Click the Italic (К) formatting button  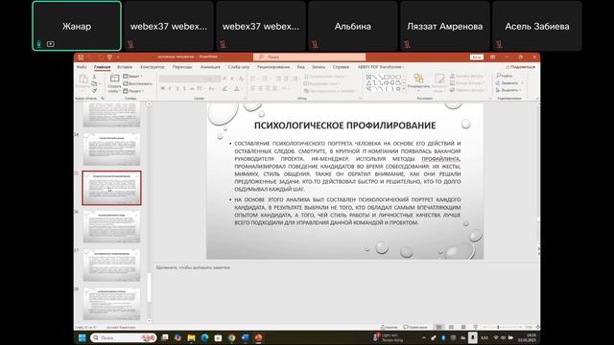coord(170,89)
